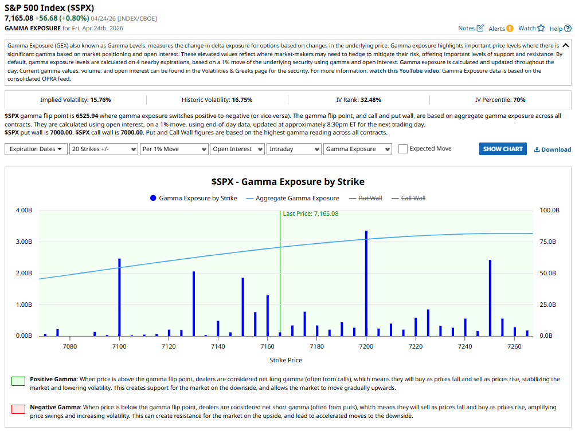Open the Per 1% Move dropdown

pos(173,149)
